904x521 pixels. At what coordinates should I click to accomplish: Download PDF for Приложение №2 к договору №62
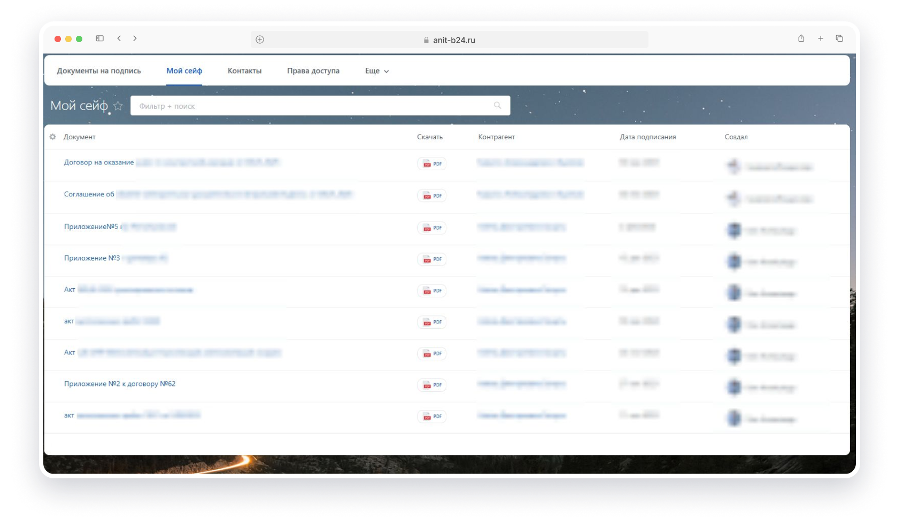432,385
